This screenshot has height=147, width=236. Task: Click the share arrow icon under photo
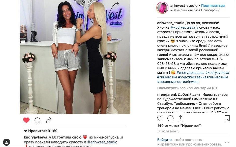click(49, 120)
